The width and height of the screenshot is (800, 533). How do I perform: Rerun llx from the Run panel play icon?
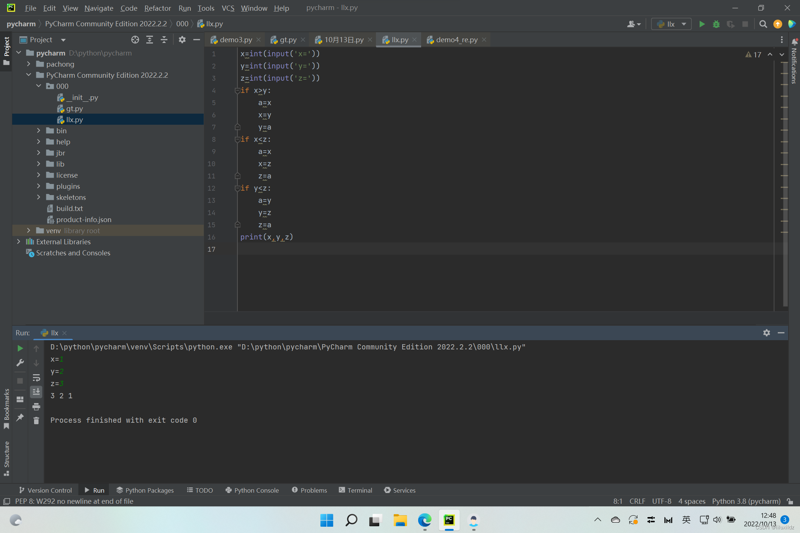click(20, 348)
